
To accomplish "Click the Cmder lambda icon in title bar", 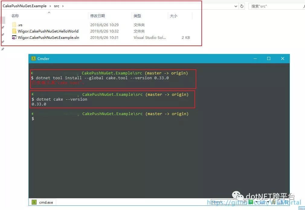I will click(34, 58).
